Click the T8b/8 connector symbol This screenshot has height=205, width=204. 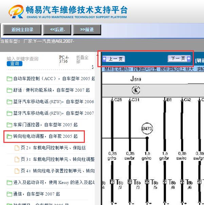[165, 182]
